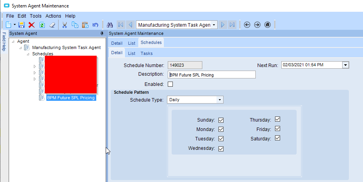The height and width of the screenshot is (182, 363).
Task: Click the Schedule Number field
Action: [x=185, y=65]
